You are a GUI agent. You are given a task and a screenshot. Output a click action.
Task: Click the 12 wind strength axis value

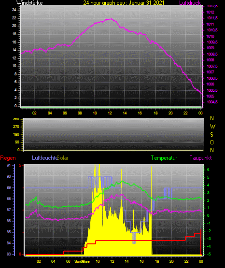tap(14, 58)
